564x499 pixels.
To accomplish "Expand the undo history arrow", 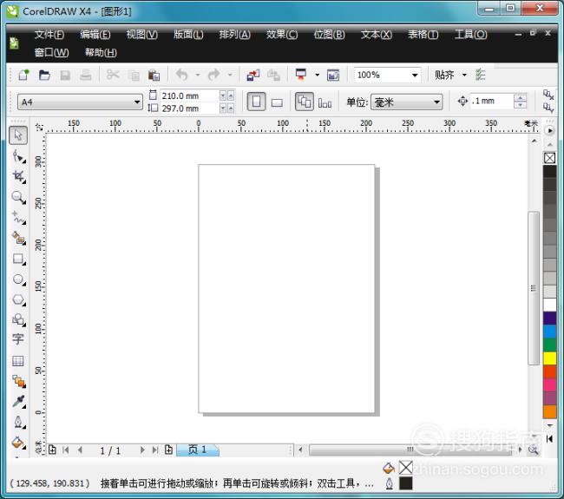I will pyautogui.click(x=198, y=75).
